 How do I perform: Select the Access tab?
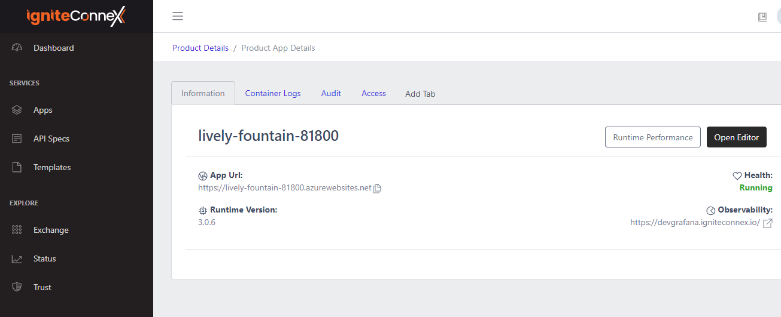click(373, 93)
